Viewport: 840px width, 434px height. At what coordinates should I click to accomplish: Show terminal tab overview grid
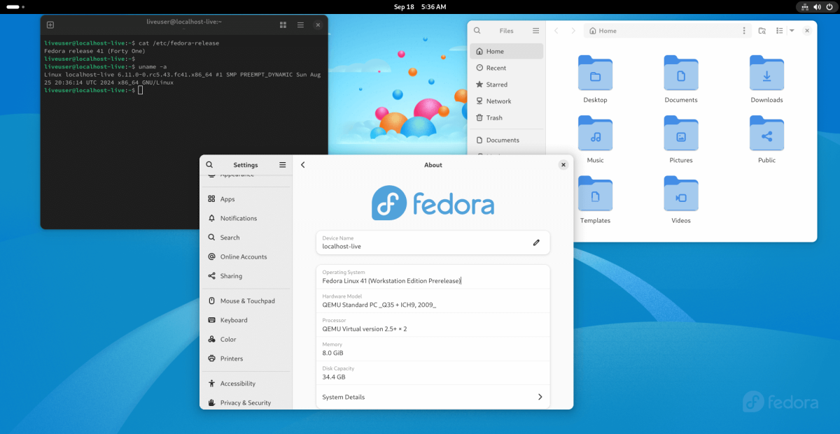coord(283,24)
